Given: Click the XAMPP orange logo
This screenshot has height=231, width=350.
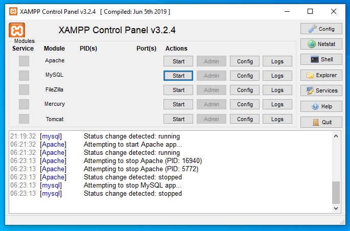Looking at the screenshot, I should pos(17,30).
